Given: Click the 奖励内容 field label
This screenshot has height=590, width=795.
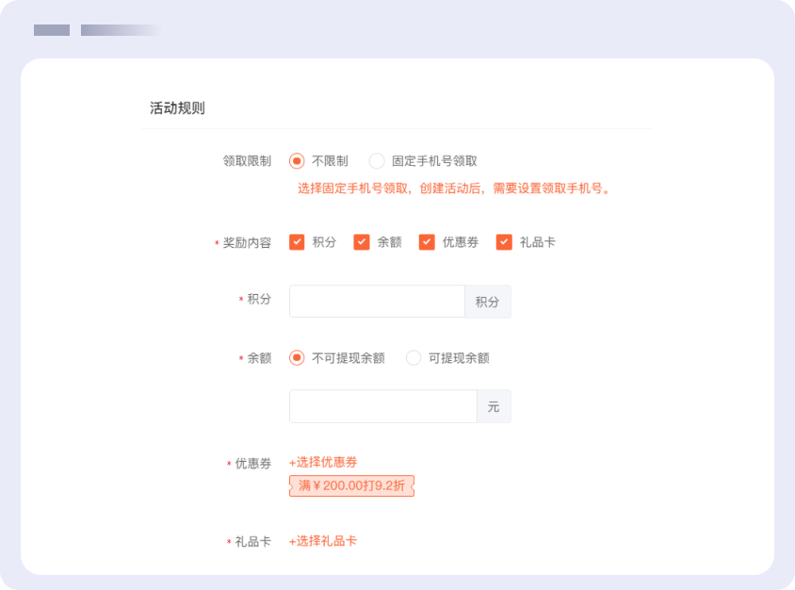Looking at the screenshot, I should click(x=247, y=243).
